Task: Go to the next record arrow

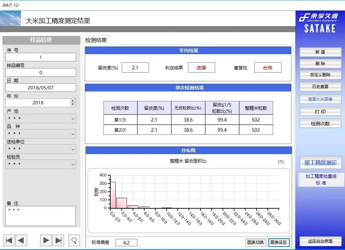Action: pos(46,240)
